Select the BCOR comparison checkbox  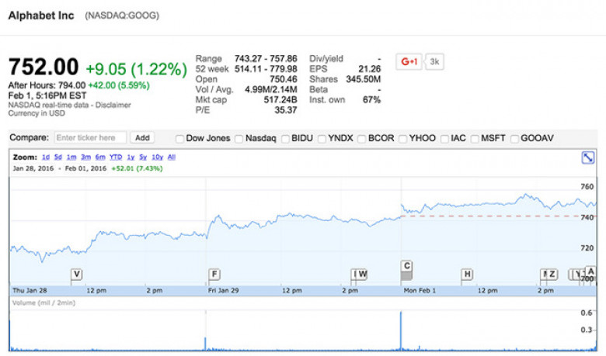point(362,139)
